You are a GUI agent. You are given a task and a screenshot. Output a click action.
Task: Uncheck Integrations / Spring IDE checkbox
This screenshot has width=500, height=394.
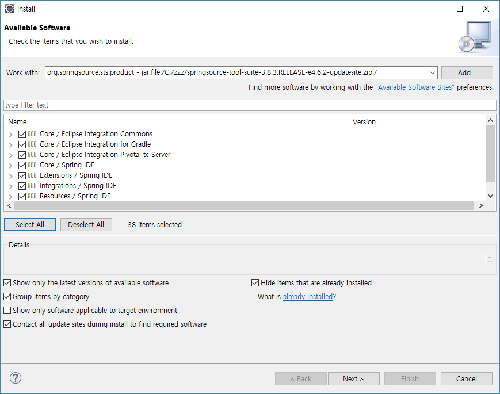pyautogui.click(x=22, y=186)
